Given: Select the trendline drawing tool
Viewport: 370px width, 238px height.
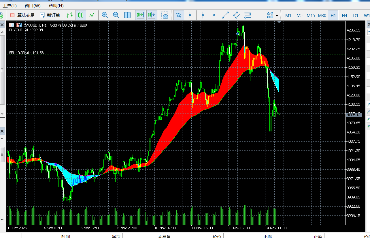Looking at the screenshot, I should (225, 15).
